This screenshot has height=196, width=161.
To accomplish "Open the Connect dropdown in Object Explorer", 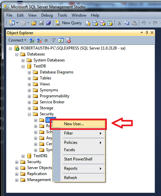I will tap(17, 40).
